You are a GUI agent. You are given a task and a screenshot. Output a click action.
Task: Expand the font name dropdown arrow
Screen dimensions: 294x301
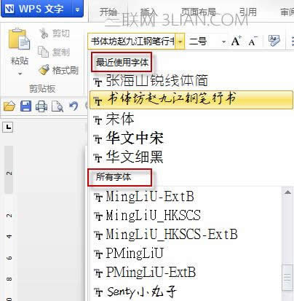click(x=180, y=42)
